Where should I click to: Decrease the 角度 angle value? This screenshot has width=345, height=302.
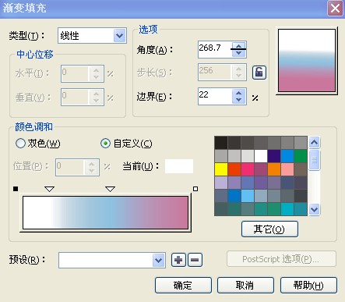point(239,53)
